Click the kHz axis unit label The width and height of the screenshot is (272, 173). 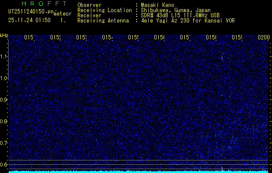point(4,35)
